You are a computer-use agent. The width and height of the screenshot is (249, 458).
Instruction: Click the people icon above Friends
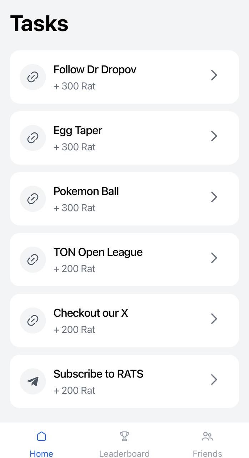207,436
